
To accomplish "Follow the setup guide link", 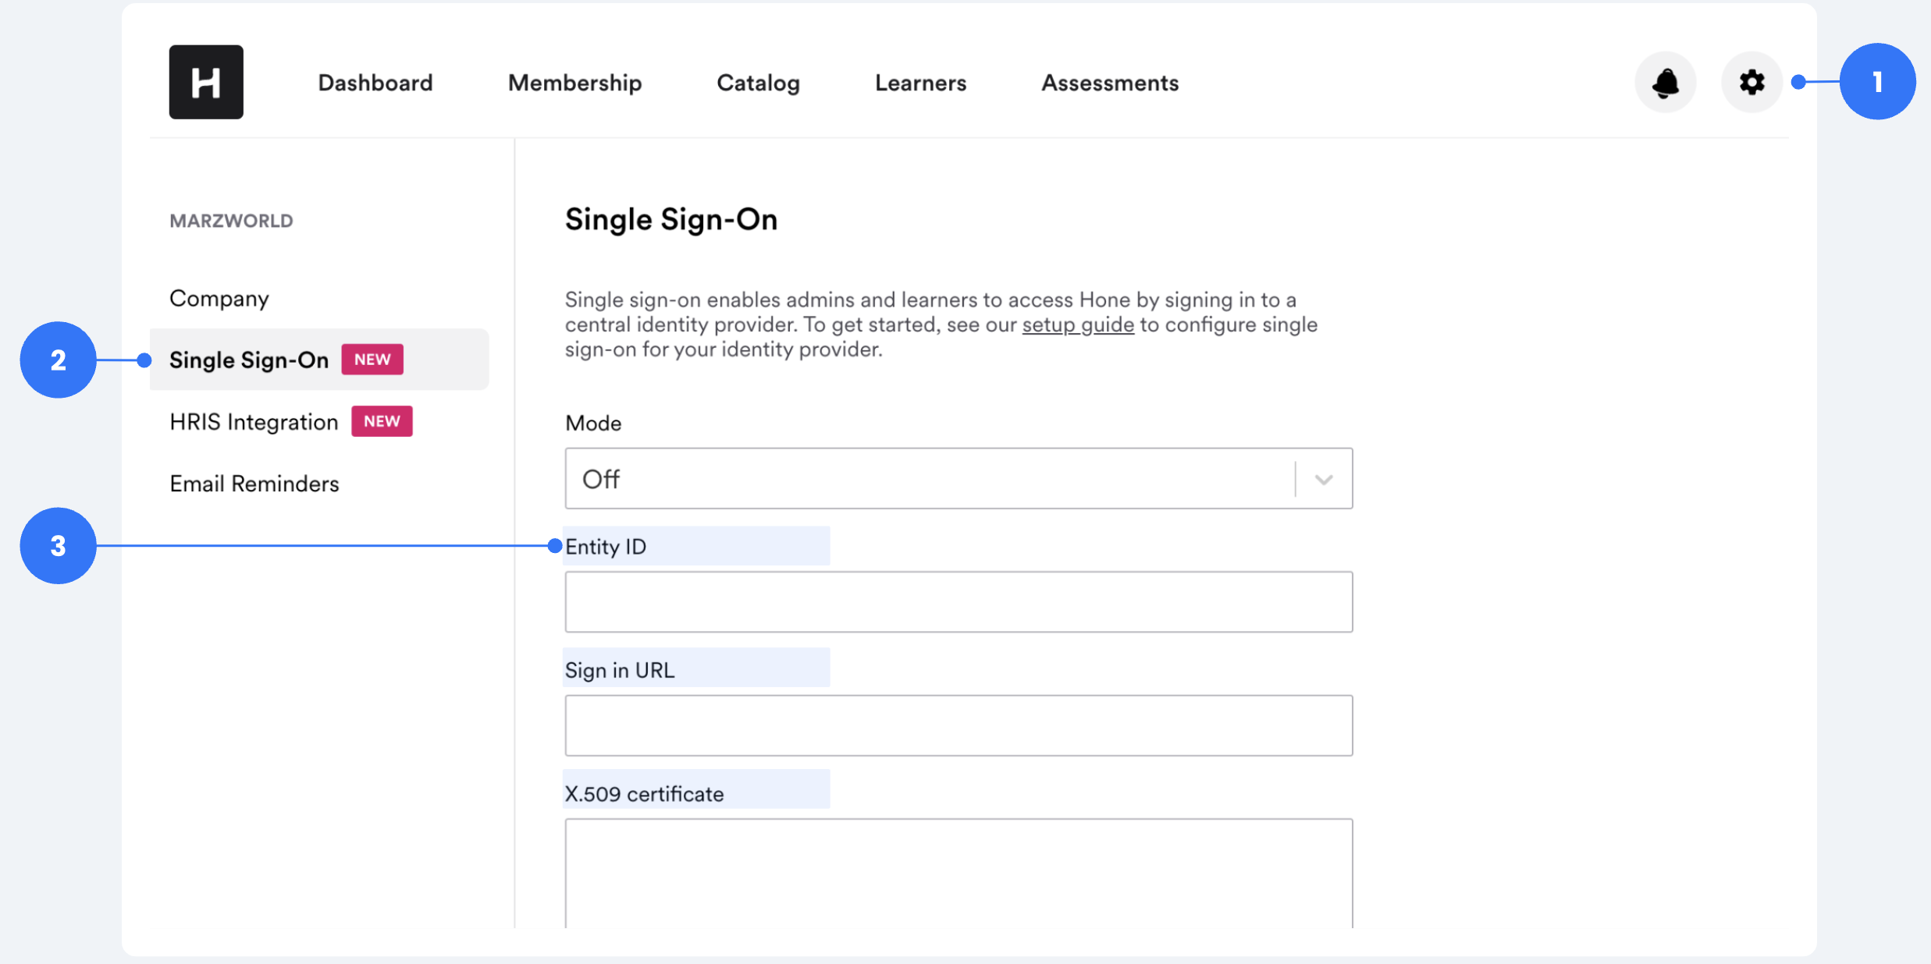I will click(1078, 324).
